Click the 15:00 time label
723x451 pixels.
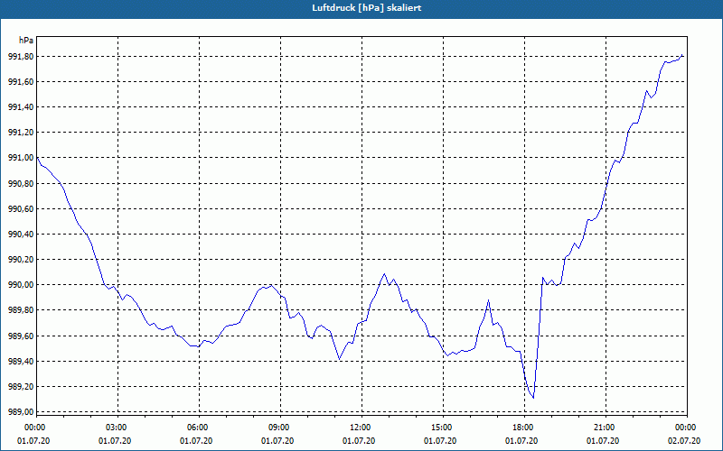coord(443,428)
